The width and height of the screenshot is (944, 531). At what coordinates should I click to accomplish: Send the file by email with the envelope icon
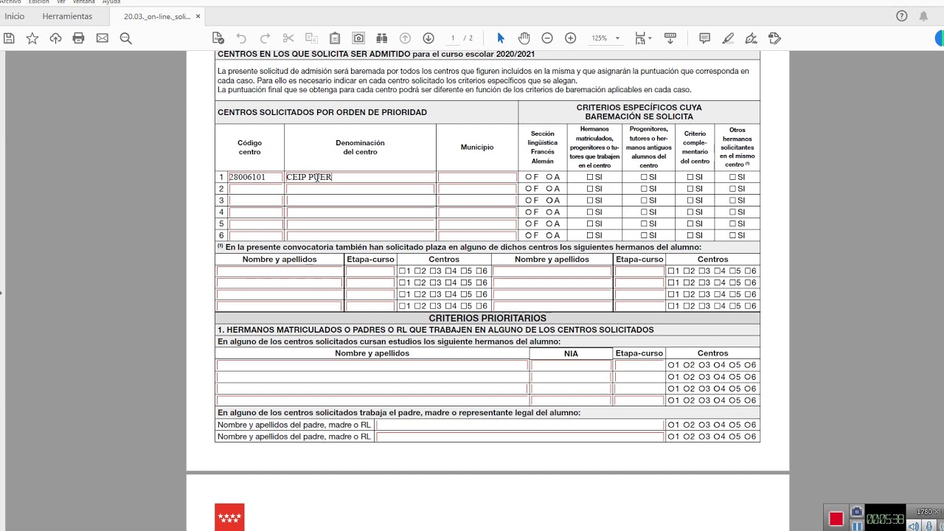pos(102,38)
